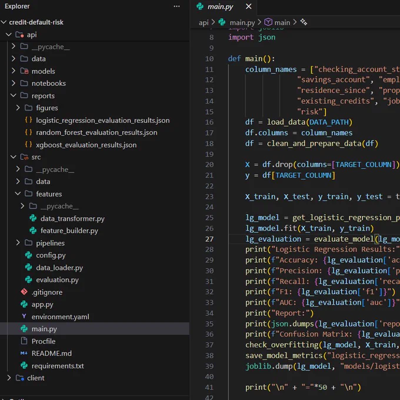
Task: Click the notebooks folder icon
Action: point(24,83)
